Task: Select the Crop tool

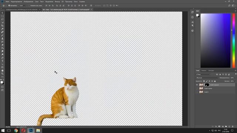Action: (x=2, y=25)
